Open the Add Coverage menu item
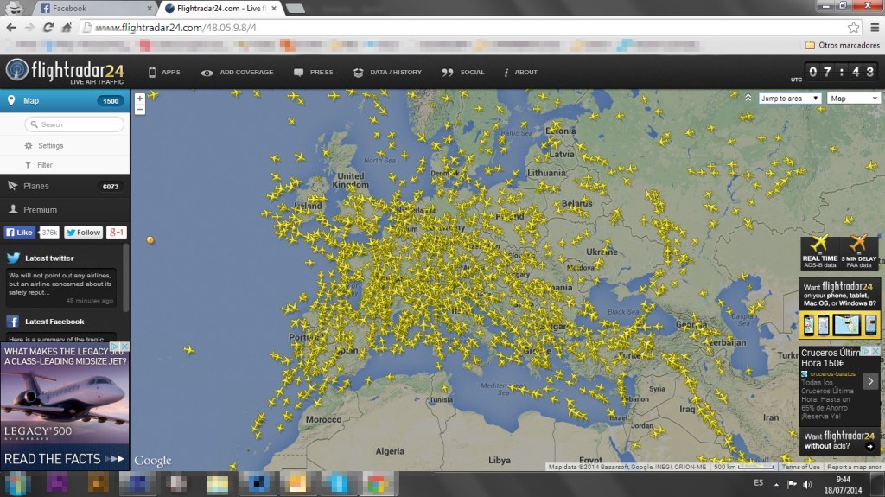The width and height of the screenshot is (885, 497). [x=237, y=73]
